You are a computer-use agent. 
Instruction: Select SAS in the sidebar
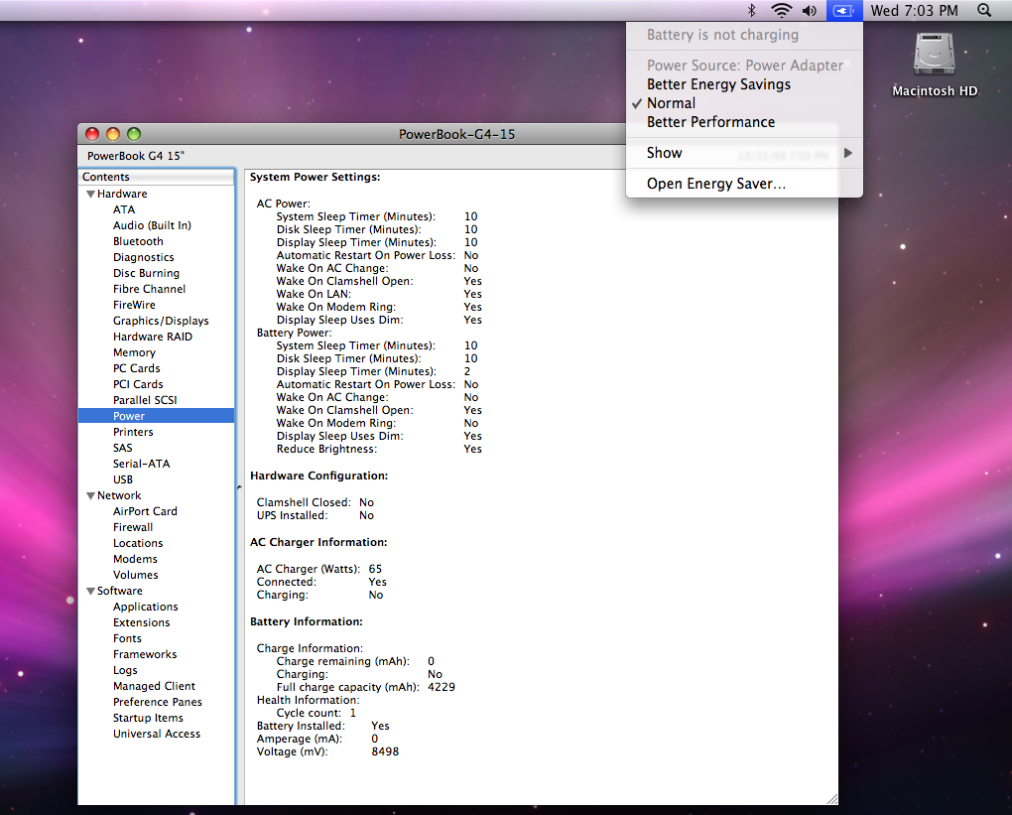click(x=156, y=448)
